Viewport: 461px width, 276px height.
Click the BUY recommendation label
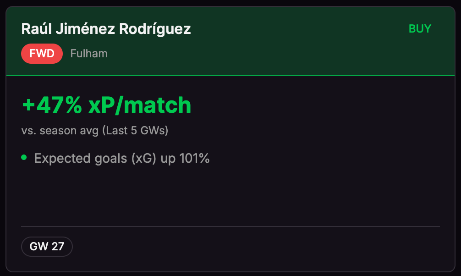[x=420, y=29]
